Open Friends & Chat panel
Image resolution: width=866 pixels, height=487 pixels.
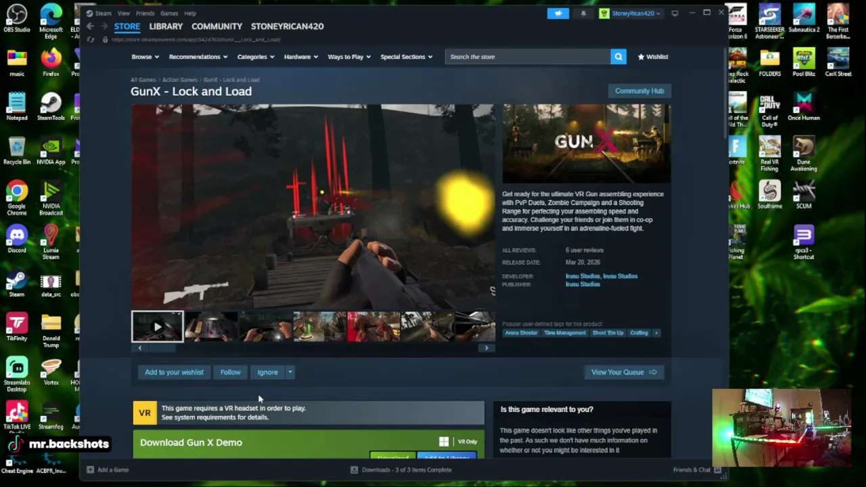click(697, 470)
